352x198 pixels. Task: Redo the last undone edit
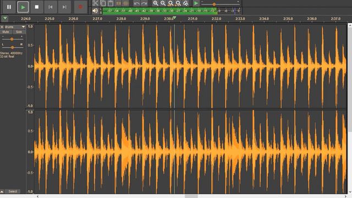(144, 3)
